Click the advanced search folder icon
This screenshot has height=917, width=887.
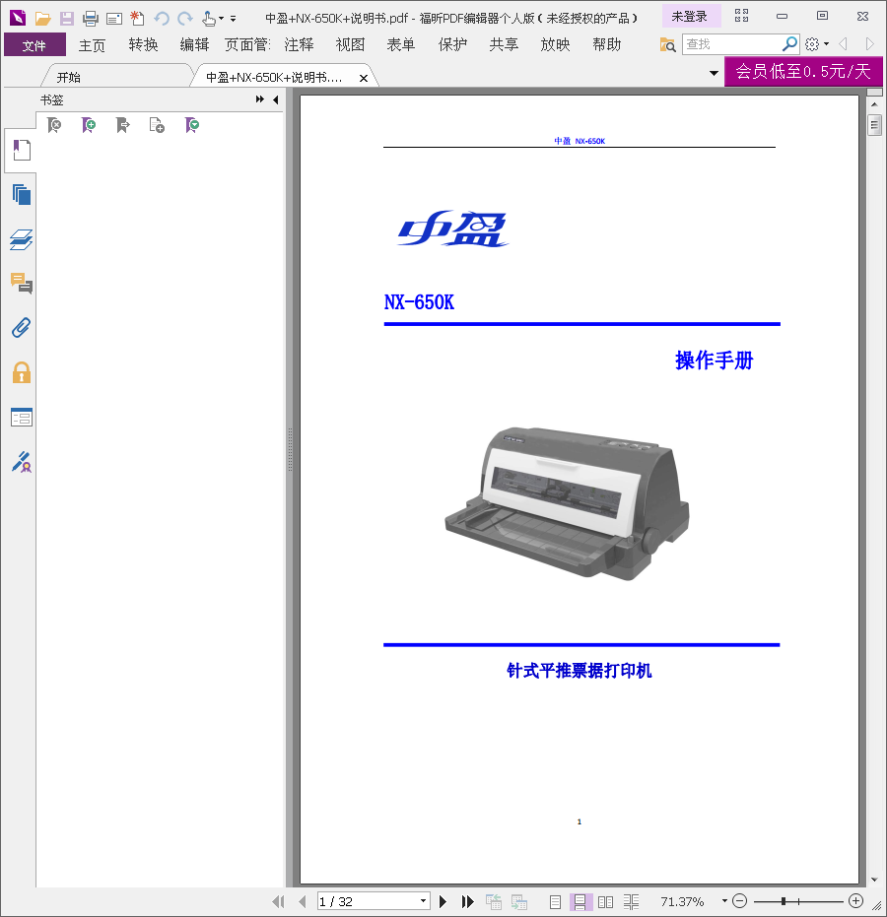click(667, 44)
